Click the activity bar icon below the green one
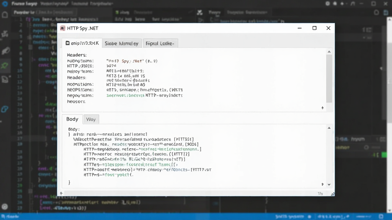This screenshot has width=392, height=220. 5,79
